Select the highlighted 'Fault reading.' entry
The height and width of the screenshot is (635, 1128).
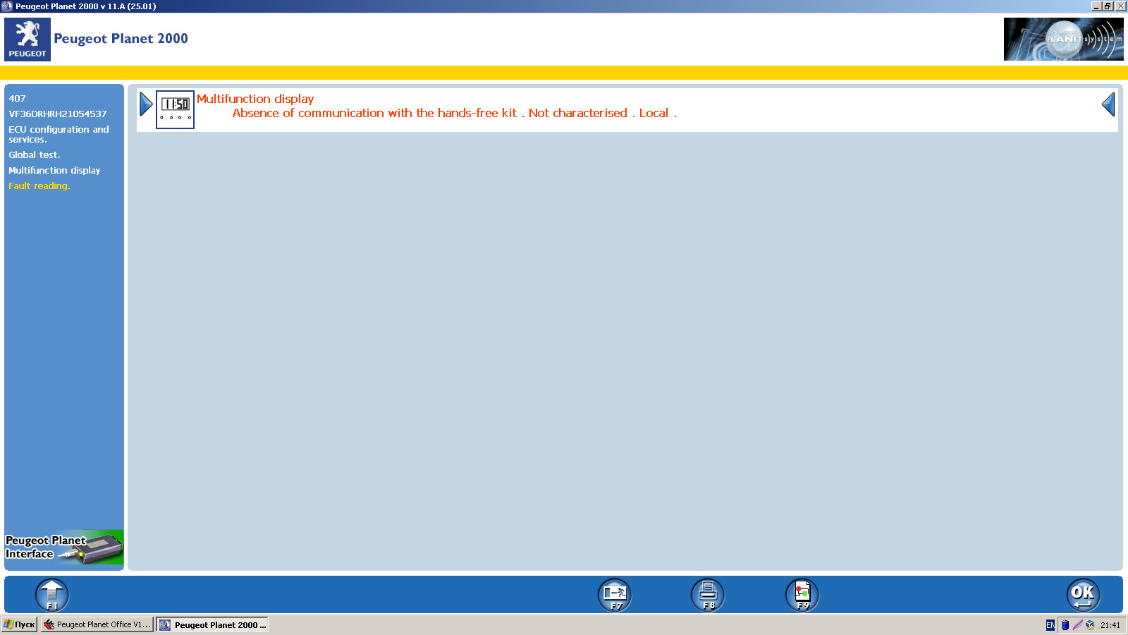39,186
